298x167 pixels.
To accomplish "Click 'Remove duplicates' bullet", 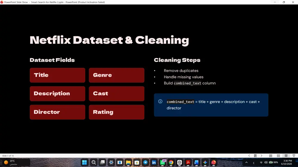I will pos(181,71).
